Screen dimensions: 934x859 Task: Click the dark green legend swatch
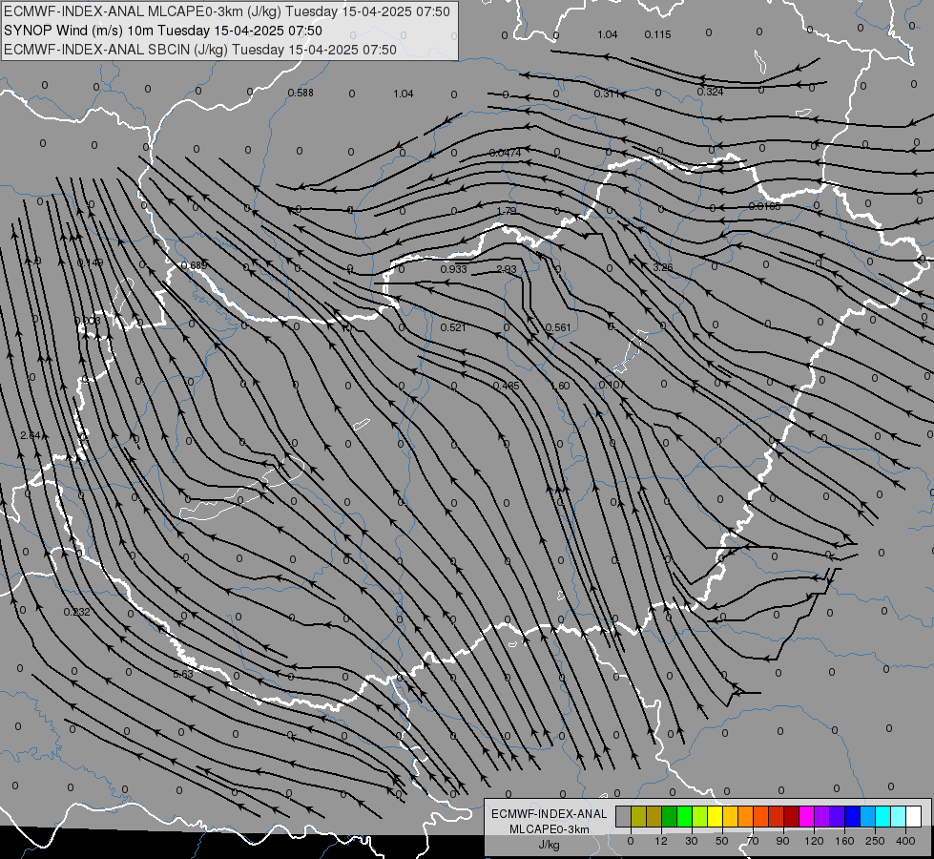[x=669, y=816]
